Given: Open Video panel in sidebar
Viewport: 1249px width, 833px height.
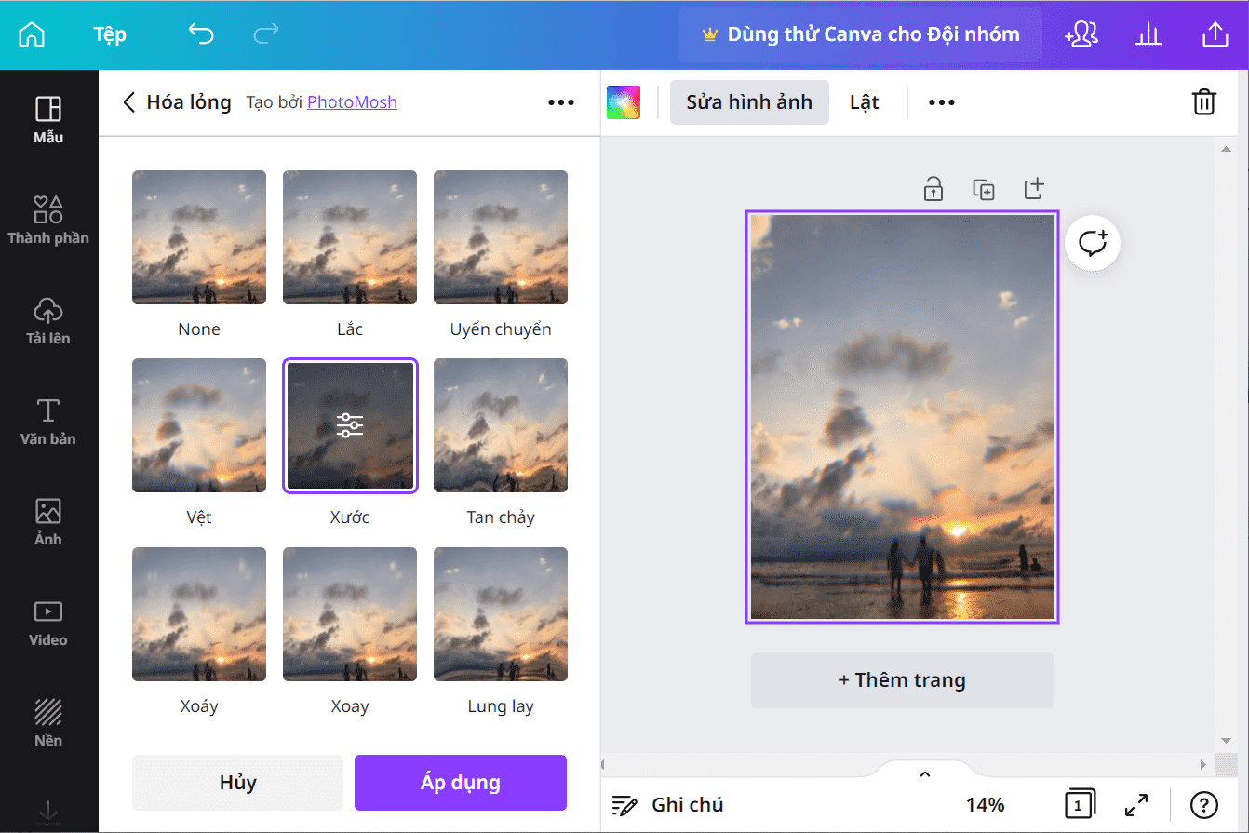Looking at the screenshot, I should (x=48, y=623).
